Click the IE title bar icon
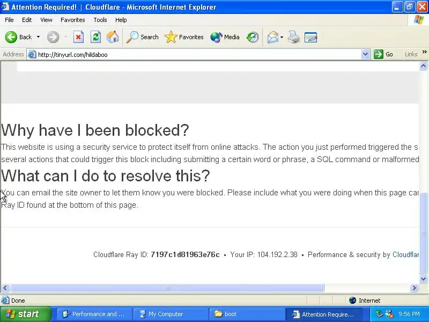 click(5, 6)
